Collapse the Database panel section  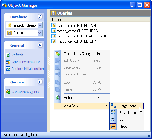[x=40, y=16]
